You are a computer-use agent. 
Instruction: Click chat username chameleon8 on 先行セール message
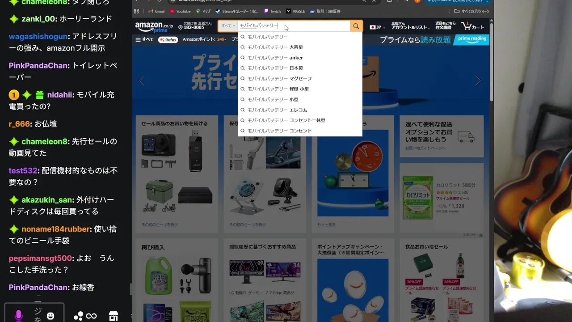pyautogui.click(x=44, y=141)
